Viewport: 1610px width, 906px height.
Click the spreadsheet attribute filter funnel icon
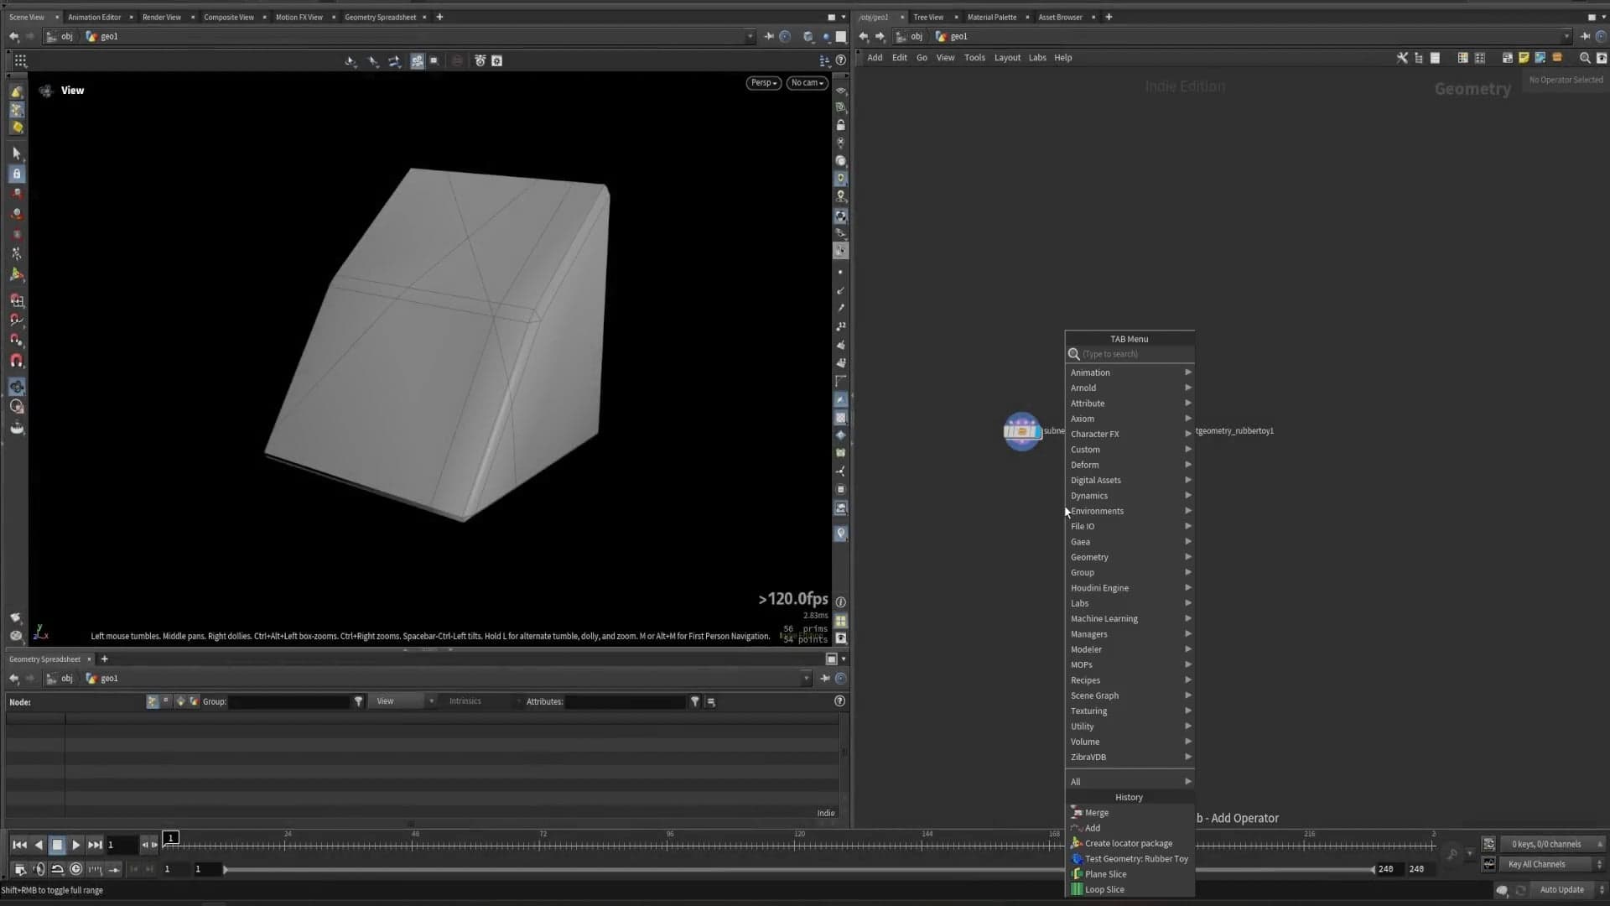(695, 701)
